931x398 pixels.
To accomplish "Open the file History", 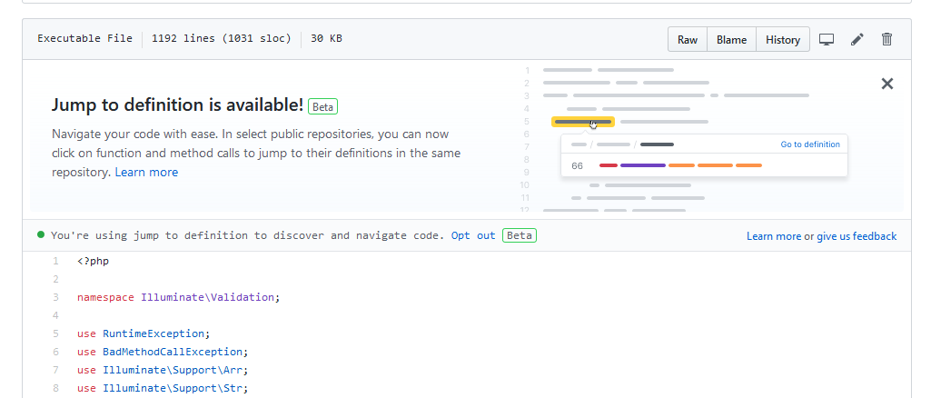I will (x=783, y=39).
